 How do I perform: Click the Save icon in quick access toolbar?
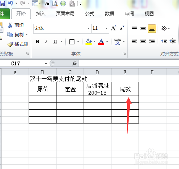click(2, 3)
